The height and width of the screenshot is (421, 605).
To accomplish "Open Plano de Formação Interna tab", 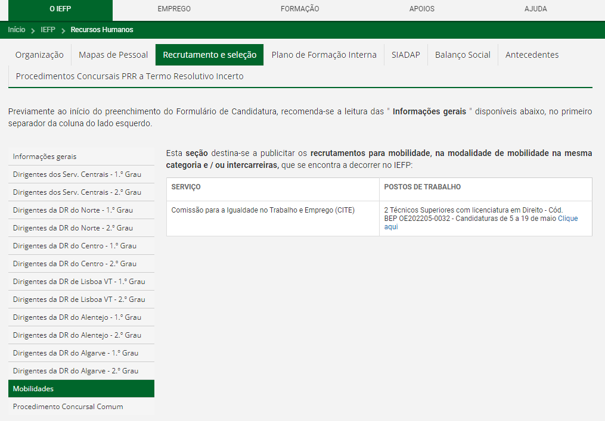I will click(x=324, y=55).
